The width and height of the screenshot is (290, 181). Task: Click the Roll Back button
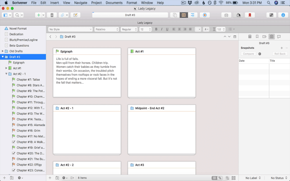[x=280, y=54]
